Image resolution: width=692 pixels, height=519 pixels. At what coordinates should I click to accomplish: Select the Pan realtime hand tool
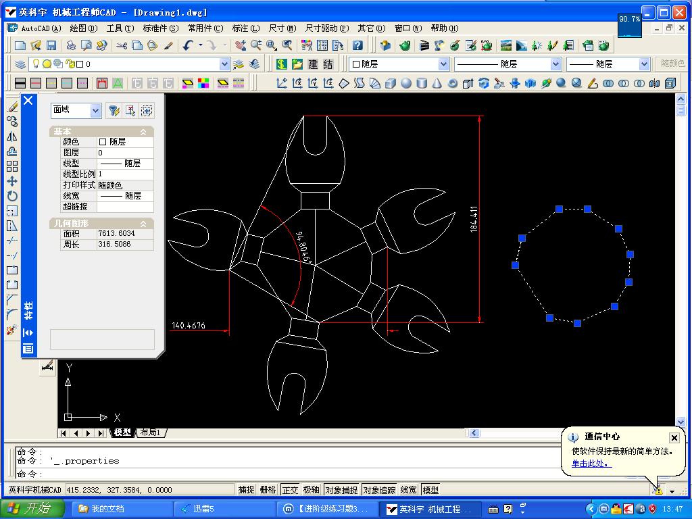coord(241,45)
